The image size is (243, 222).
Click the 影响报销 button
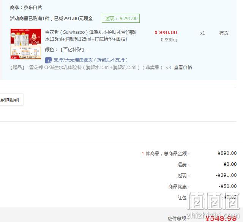point(11,100)
